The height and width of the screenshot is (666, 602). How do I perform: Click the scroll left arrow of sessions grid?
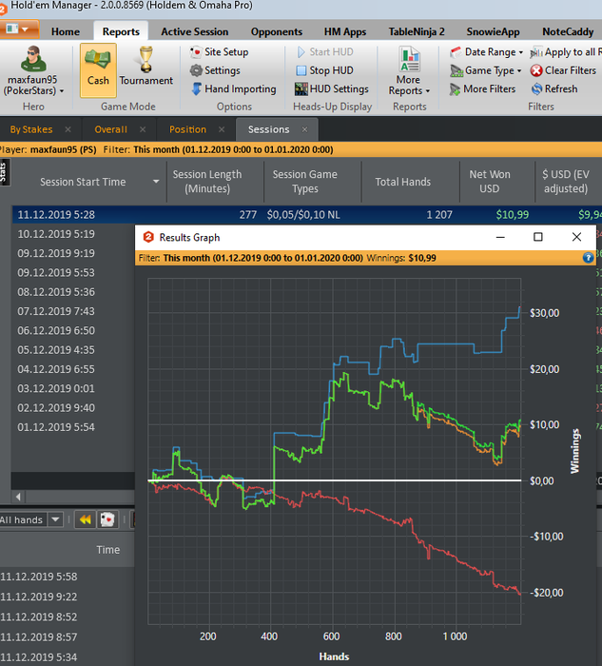(x=18, y=496)
